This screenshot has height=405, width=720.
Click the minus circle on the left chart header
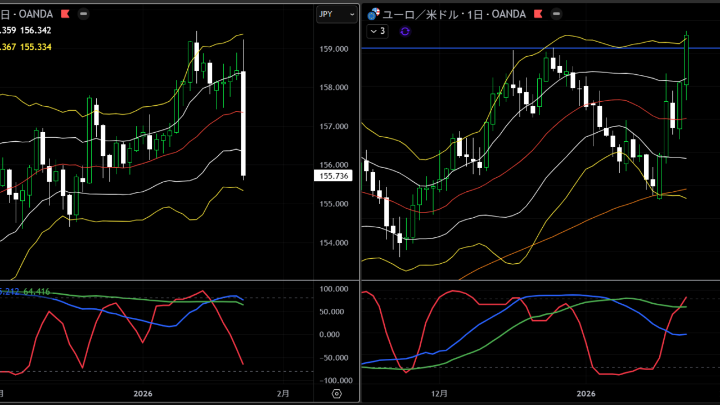(x=83, y=13)
